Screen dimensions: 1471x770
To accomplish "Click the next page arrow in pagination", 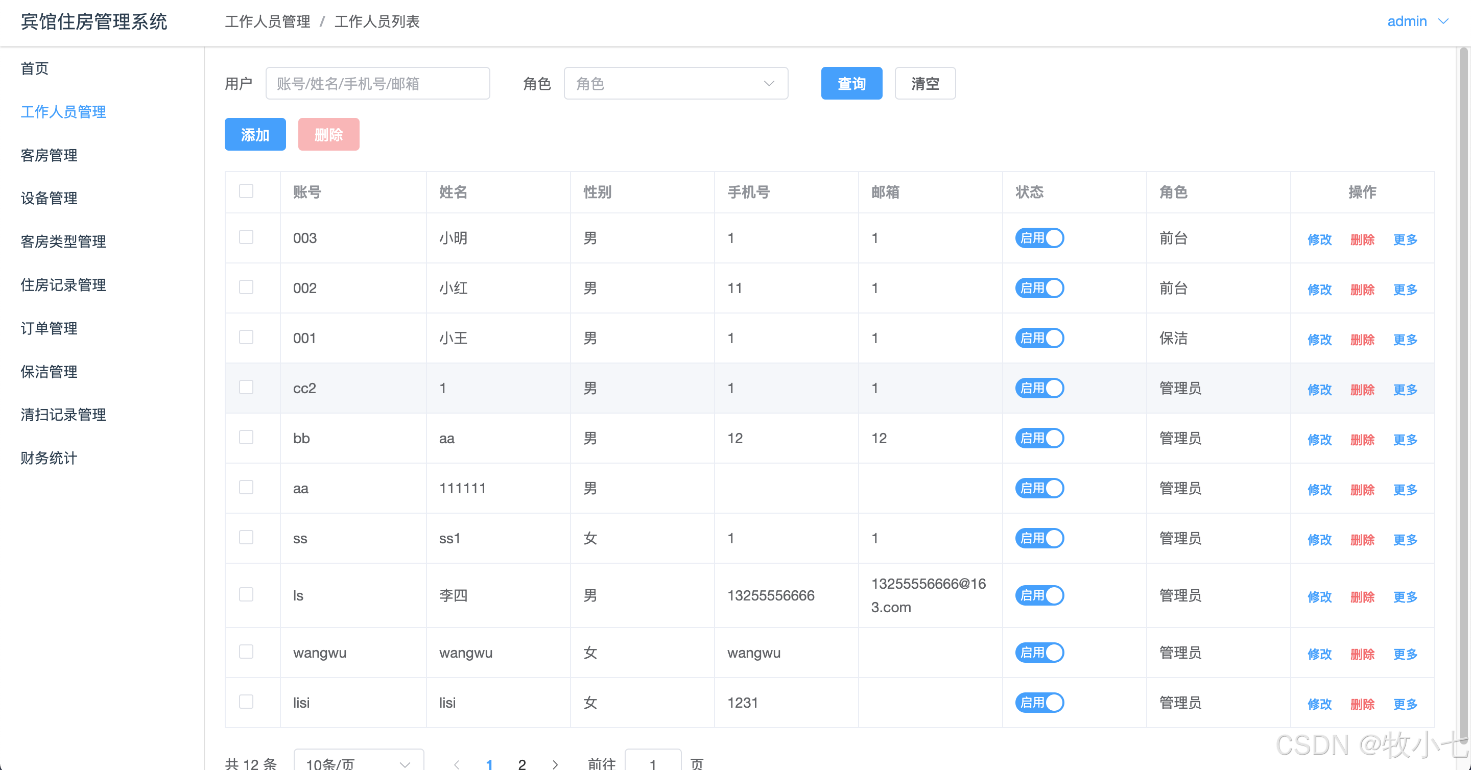I will pyautogui.click(x=555, y=764).
